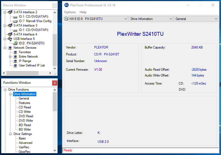Collapse the Drive Functions tree node
Screen dimensions: 221x155
pyautogui.click(x=5, y=90)
